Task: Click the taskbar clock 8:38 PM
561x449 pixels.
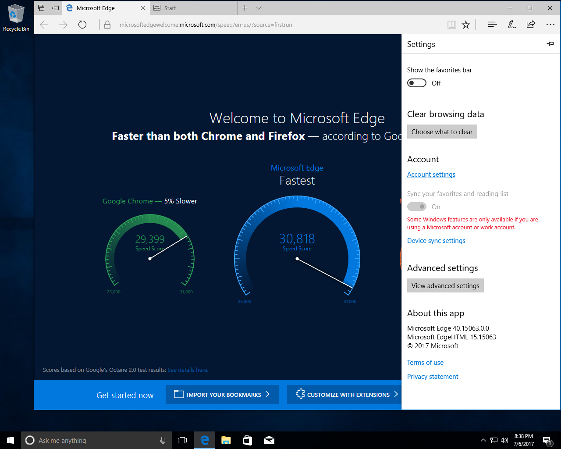Action: point(524,440)
